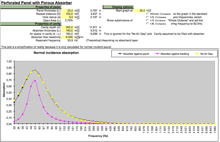Select the Normal incidence absorption chart title
This screenshot has width=220, height=142.
pyautogui.click(x=56, y=53)
